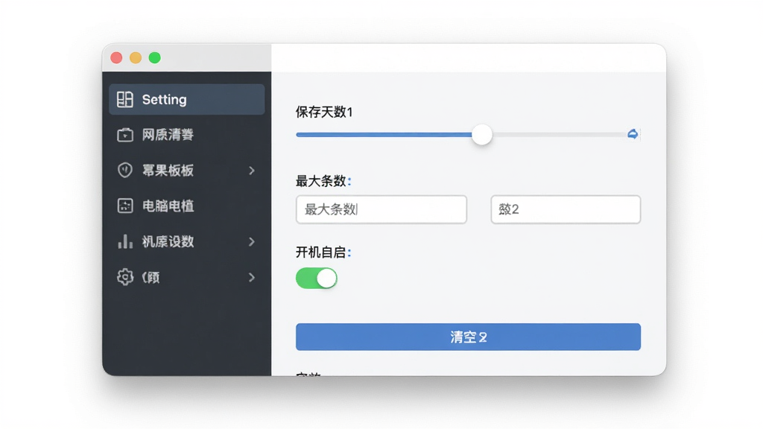Image resolution: width=763 pixels, height=429 pixels.
Task: Close the window with the red button
Action: pos(116,58)
